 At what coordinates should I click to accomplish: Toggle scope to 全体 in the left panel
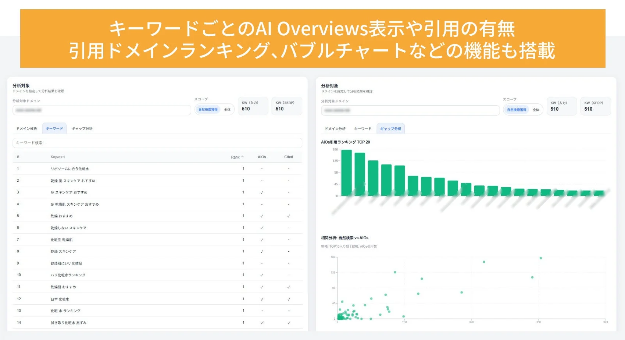(x=228, y=109)
